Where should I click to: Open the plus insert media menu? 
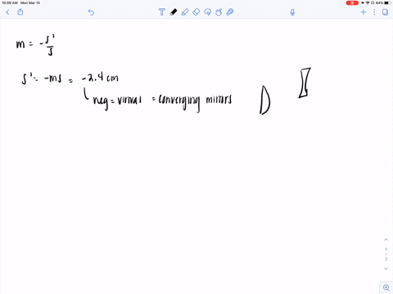click(364, 12)
